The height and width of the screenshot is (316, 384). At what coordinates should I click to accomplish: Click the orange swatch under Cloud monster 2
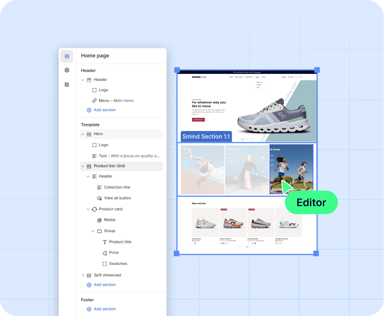point(221,243)
